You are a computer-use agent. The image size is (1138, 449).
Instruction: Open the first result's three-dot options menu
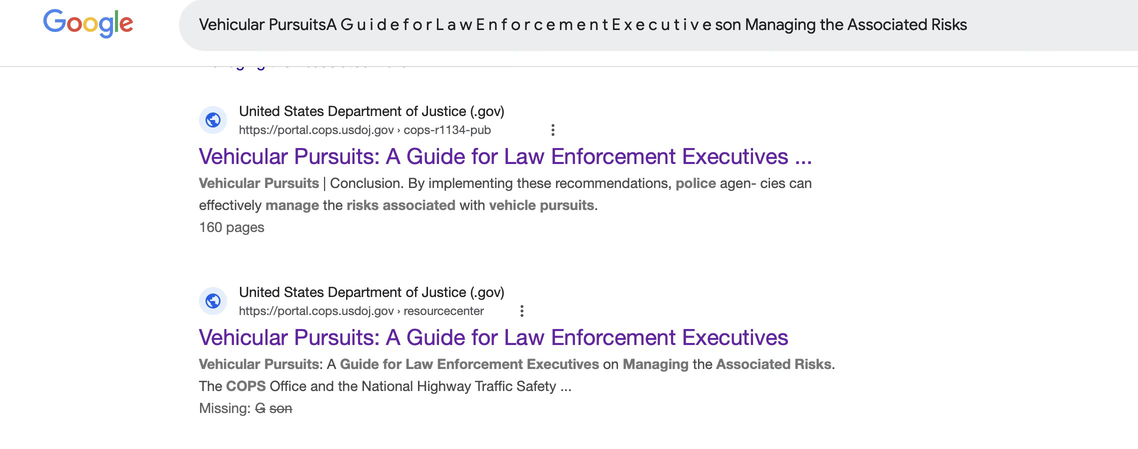[x=552, y=130]
